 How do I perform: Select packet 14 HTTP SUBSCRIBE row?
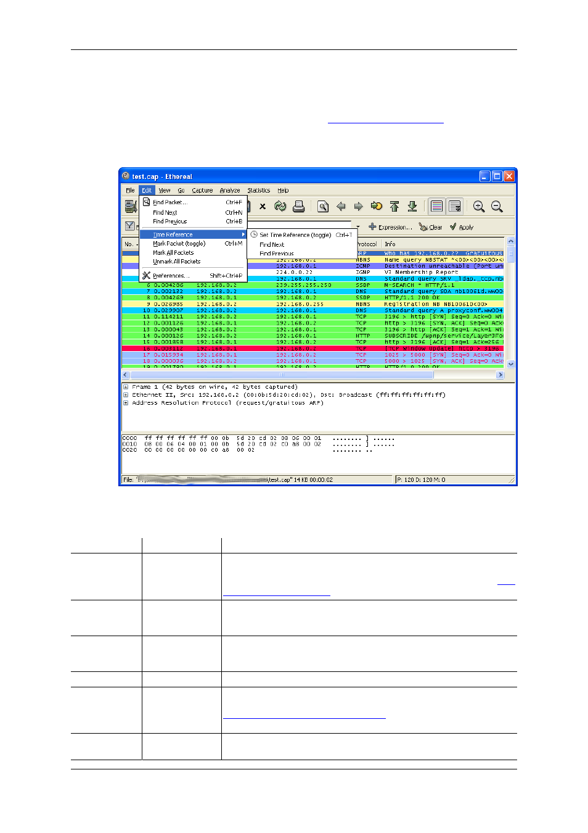(x=313, y=336)
